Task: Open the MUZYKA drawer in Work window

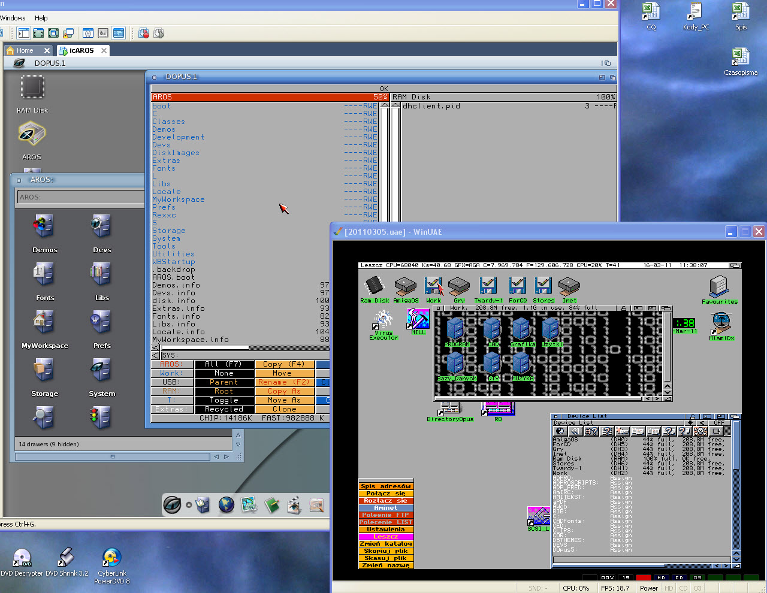Action: pyautogui.click(x=521, y=366)
